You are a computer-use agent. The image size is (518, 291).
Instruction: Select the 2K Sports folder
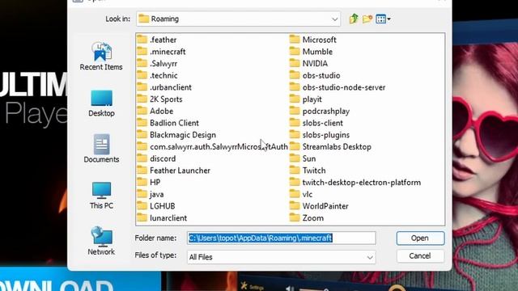159,99
